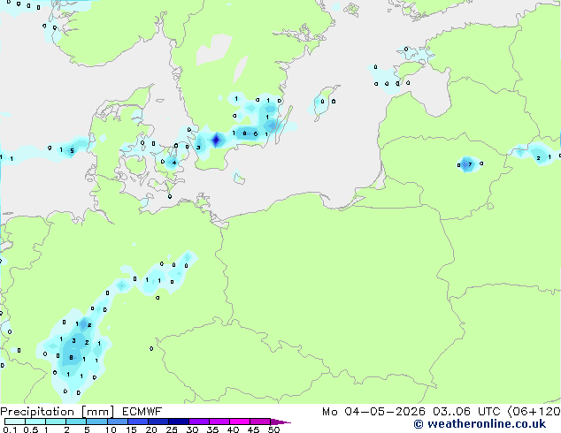Viewport: 561px width, 433px height.
Task: Pick the 2–5 mm legend color swatch
Action: pos(76,422)
